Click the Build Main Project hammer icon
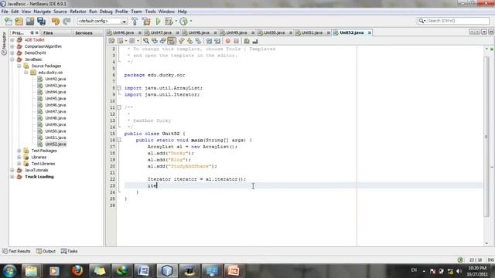This screenshot has height=278, width=495. point(135,21)
